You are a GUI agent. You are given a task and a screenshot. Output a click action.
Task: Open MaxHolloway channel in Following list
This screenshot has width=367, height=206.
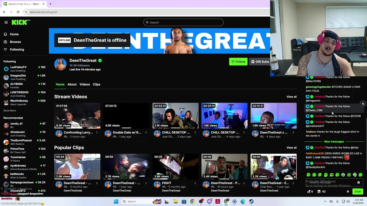click(x=24, y=102)
